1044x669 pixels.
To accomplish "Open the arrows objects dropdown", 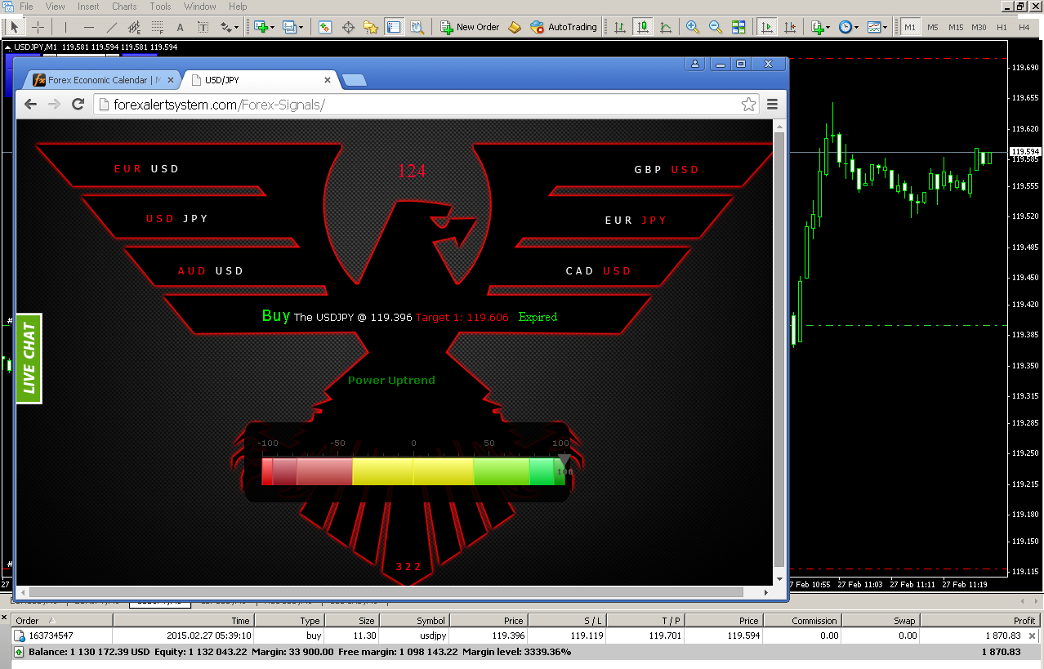I will coord(230,27).
